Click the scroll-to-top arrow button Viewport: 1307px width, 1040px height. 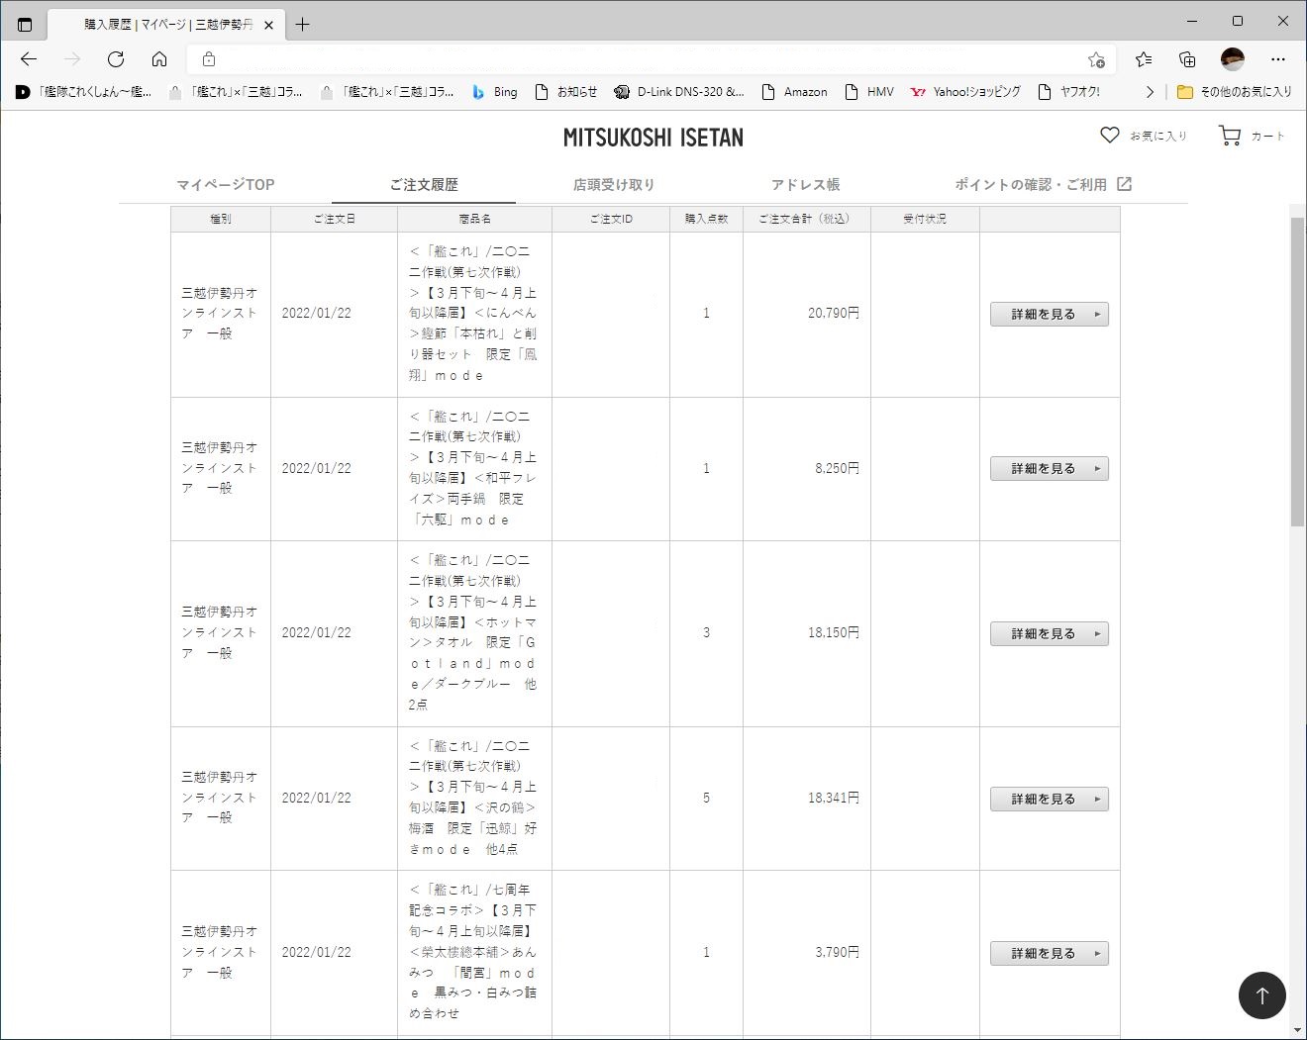tap(1262, 995)
